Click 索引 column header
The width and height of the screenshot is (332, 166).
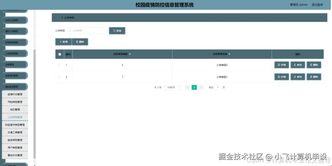click(68, 54)
